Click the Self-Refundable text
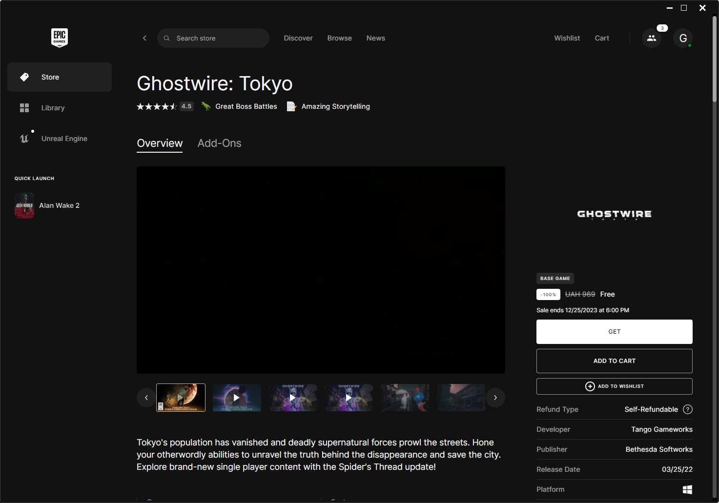This screenshot has height=503, width=719. tap(651, 409)
